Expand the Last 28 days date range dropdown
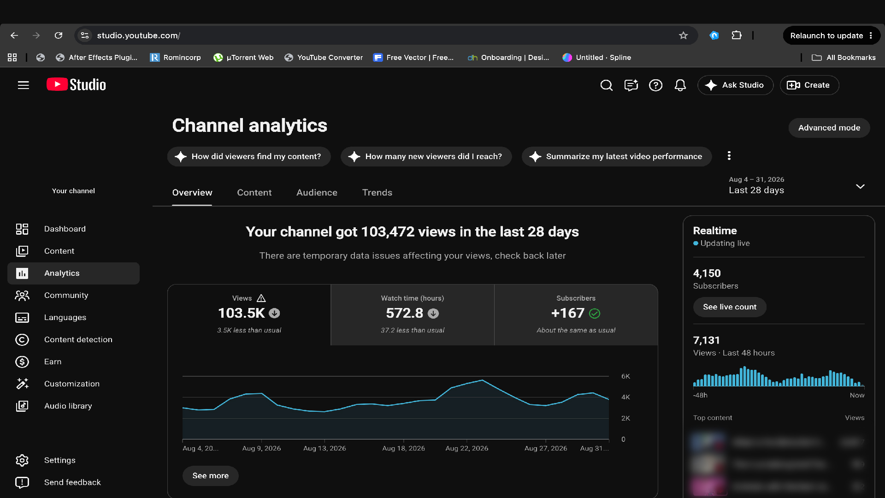This screenshot has height=498, width=885. tap(796, 185)
